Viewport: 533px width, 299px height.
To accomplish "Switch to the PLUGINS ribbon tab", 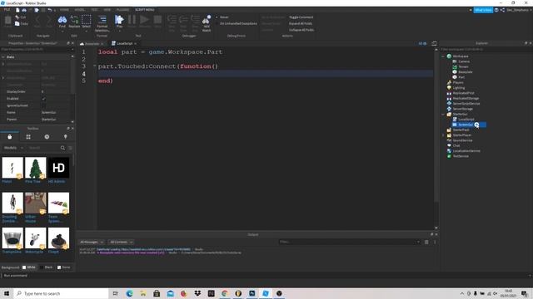I will click(x=122, y=10).
